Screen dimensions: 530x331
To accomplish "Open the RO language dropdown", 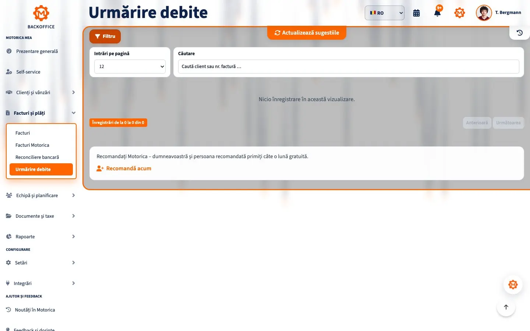I will [385, 13].
